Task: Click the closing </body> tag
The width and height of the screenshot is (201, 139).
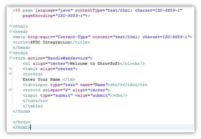Action: 22,122
